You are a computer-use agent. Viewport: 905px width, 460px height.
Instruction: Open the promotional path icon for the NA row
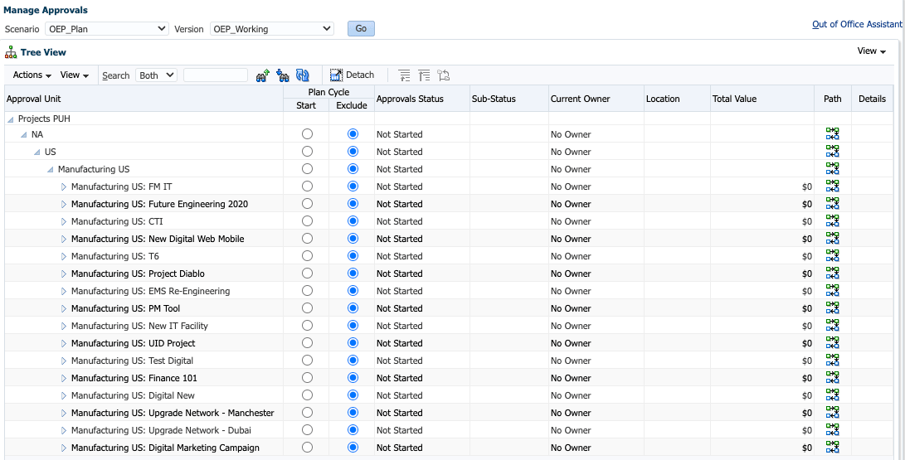pyautogui.click(x=832, y=134)
